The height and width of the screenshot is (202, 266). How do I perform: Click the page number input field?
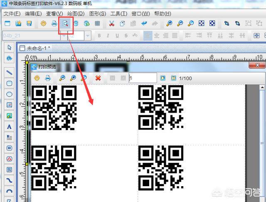142,78
